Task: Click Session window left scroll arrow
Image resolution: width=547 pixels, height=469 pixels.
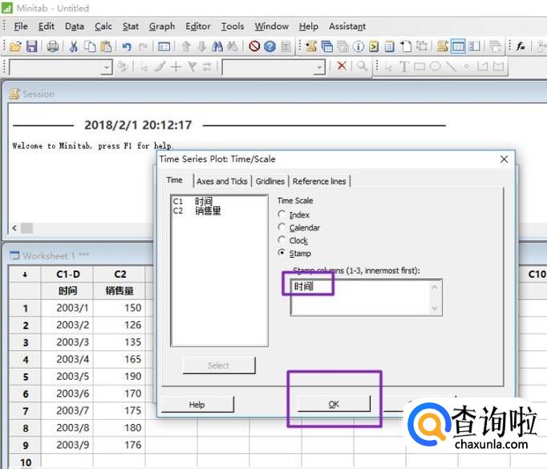Action: [x=14, y=228]
